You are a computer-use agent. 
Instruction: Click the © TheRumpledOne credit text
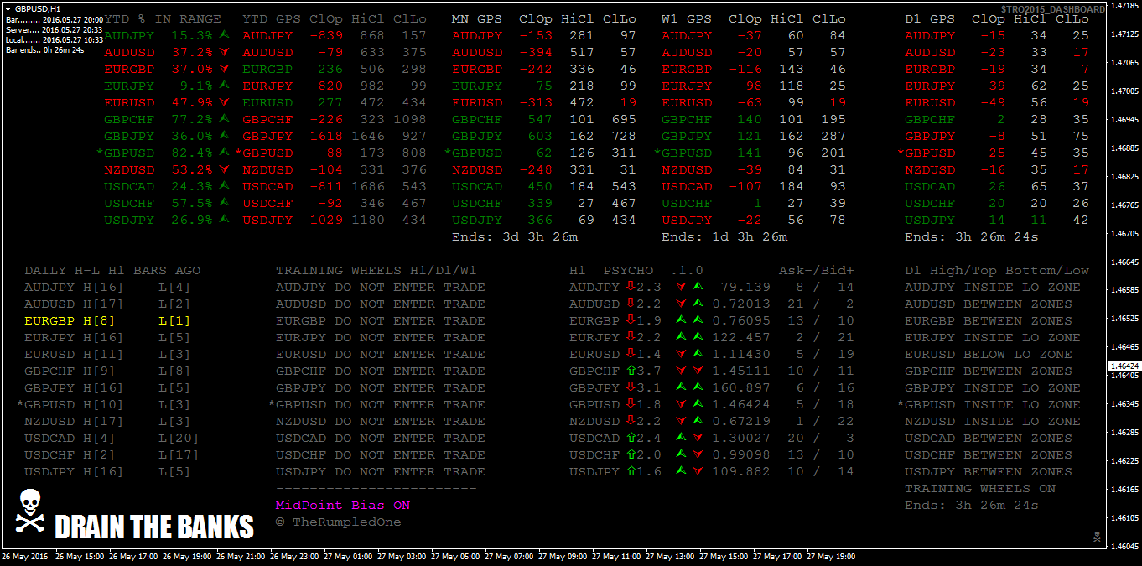point(338,522)
